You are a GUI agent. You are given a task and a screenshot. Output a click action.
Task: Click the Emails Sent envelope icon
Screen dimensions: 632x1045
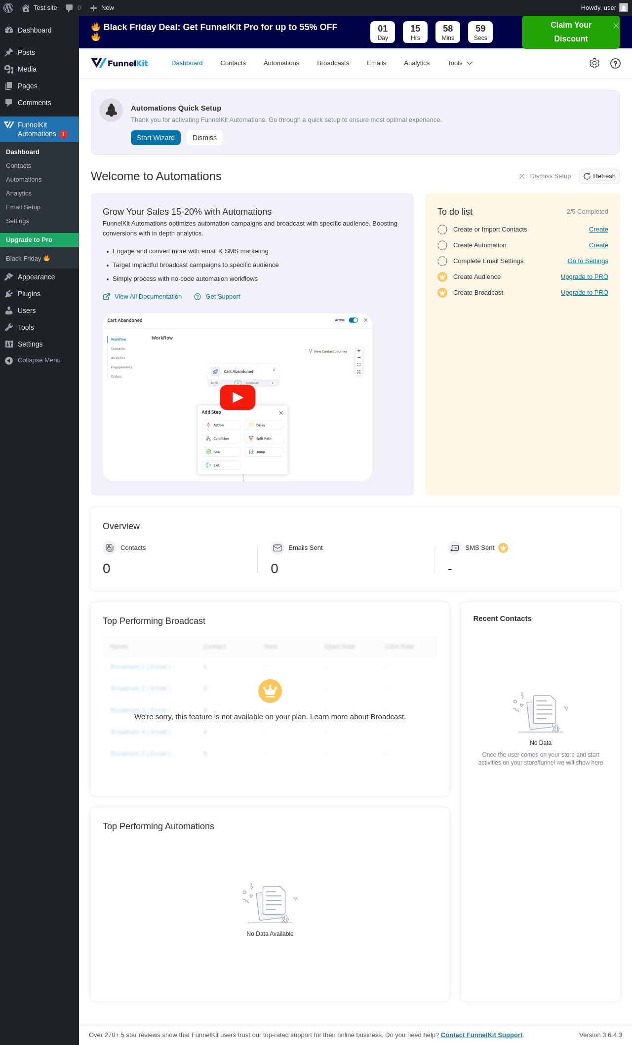[x=277, y=548]
